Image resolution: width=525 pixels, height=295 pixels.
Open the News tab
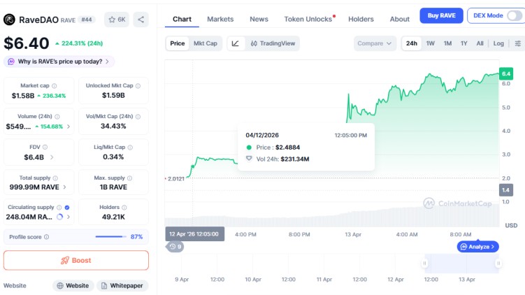259,19
